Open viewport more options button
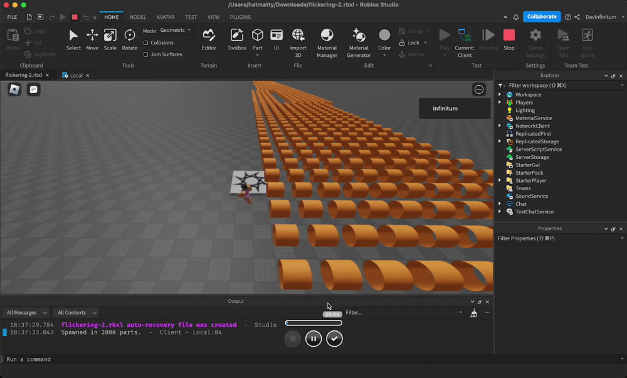This screenshot has height=378, width=627. tap(478, 89)
